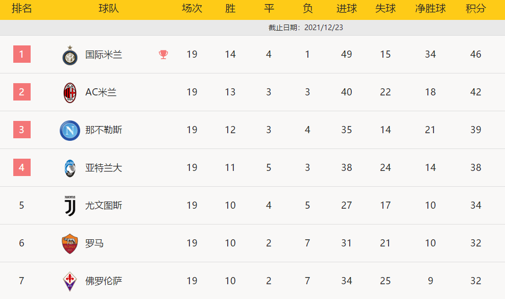
Task: Click the Inter Milan club crest
Action: (x=70, y=55)
